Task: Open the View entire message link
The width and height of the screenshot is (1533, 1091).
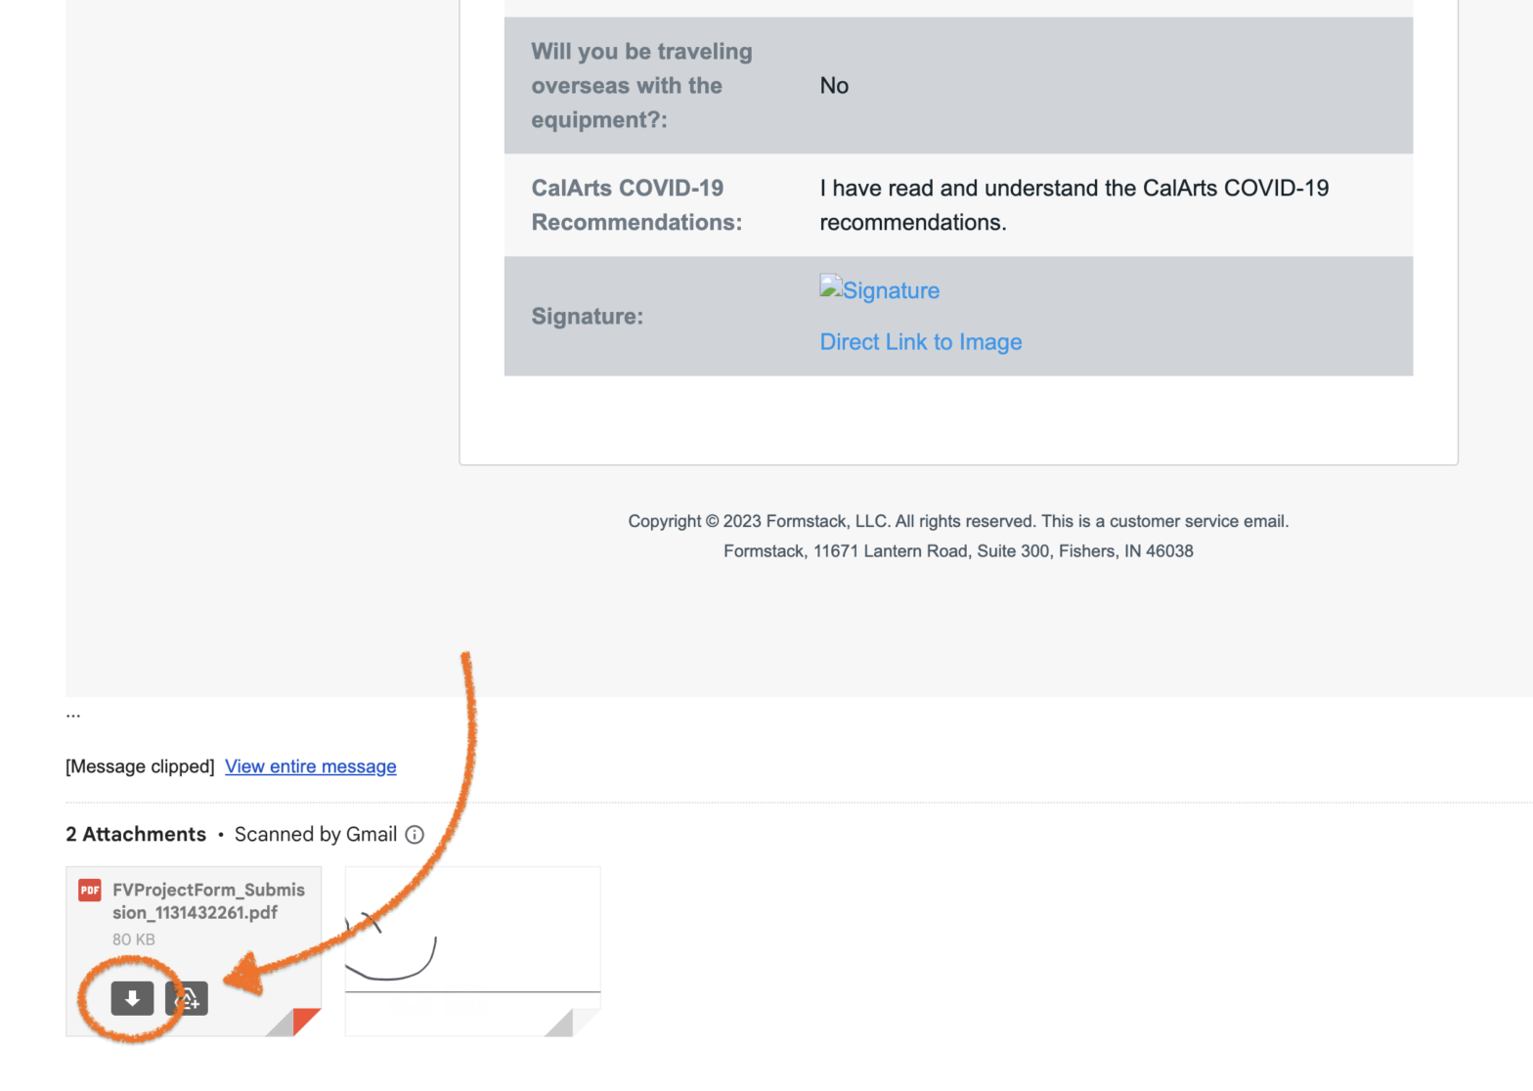Action: tap(311, 766)
